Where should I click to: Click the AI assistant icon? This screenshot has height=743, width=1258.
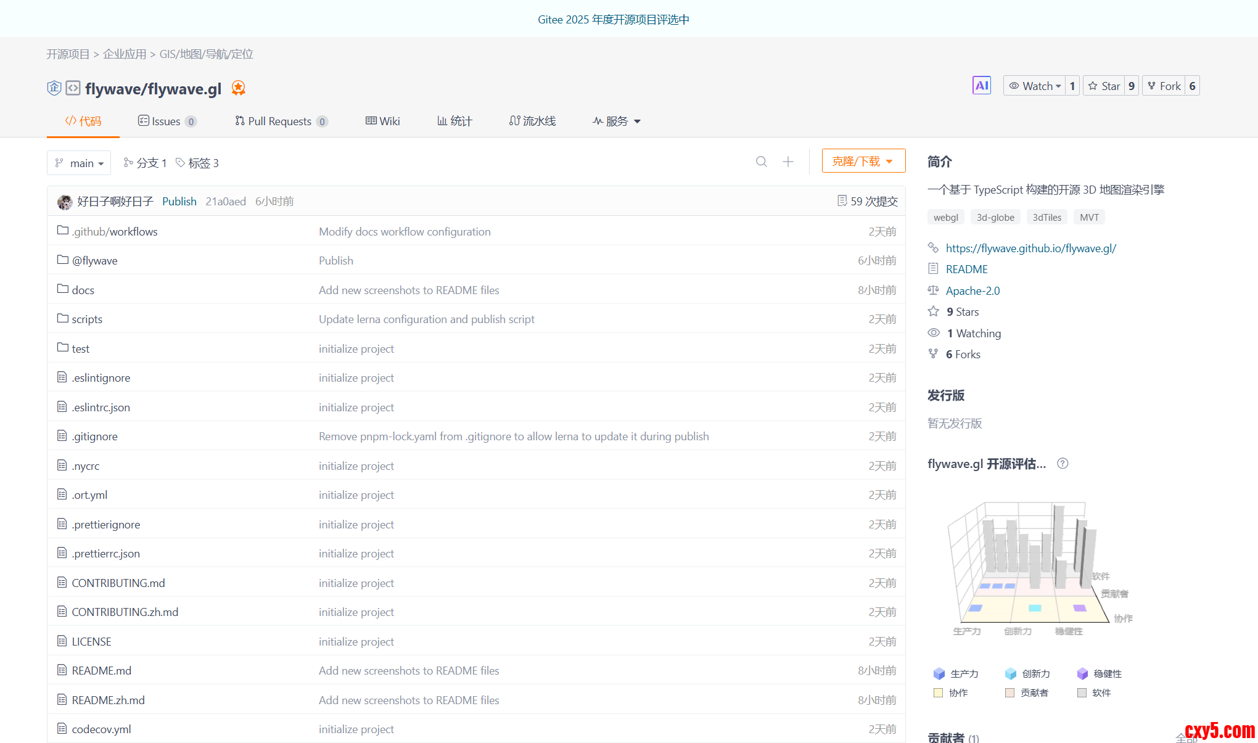[x=981, y=86]
